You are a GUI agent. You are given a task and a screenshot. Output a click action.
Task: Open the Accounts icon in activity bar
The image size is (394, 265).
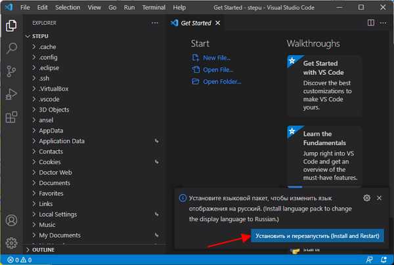click(11, 220)
